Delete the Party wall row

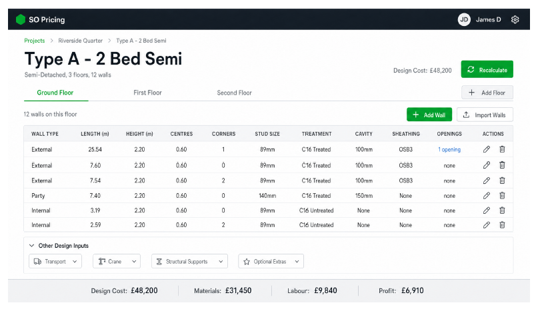[x=502, y=195]
